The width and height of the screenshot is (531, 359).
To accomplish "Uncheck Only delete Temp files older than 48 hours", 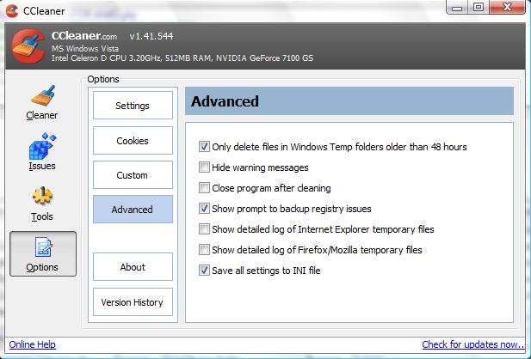I will click(204, 147).
